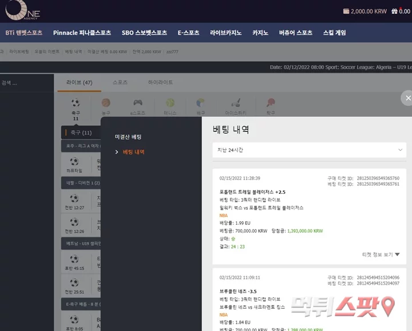The height and width of the screenshot is (331, 412).
Task: Open 카지노 menu
Action: point(260,33)
